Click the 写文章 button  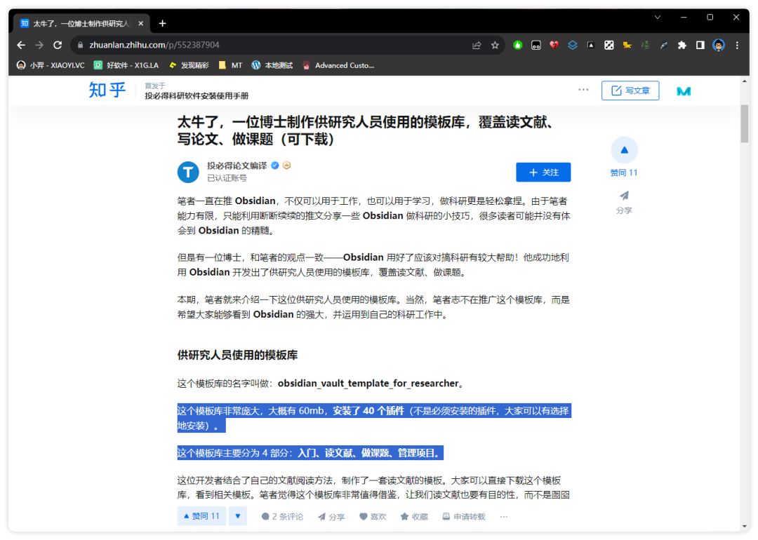coord(630,90)
